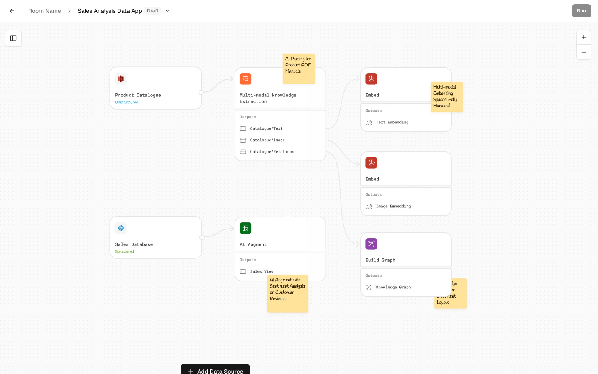Open the Multi-modal knowledge Extraction node icon

coord(245,79)
